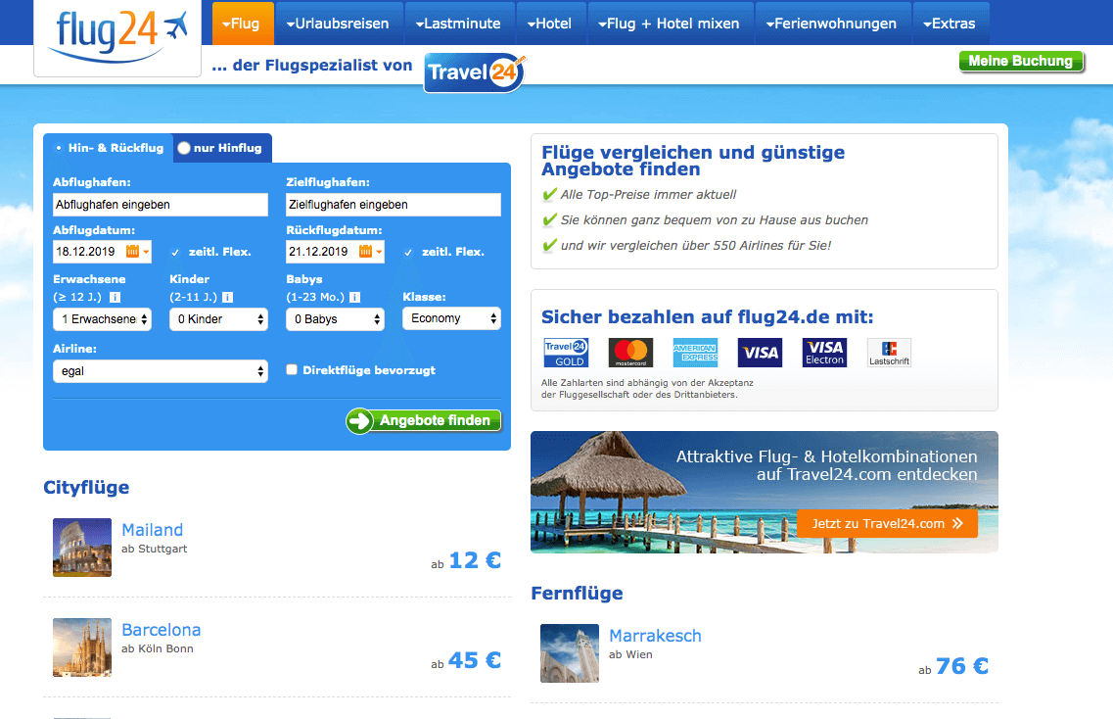Screen dimensions: 1113x719
Task: Click the flug24 logo
Action: [x=117, y=35]
